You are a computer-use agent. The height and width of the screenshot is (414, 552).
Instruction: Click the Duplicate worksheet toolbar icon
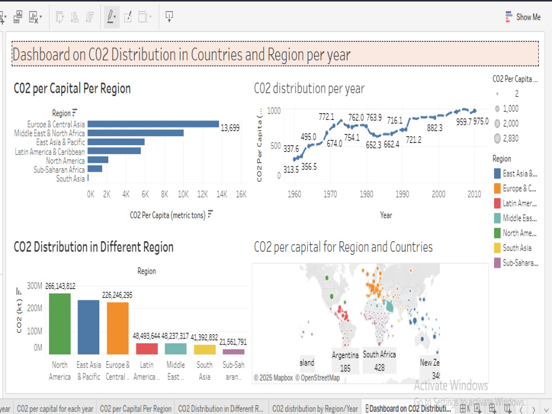click(x=18, y=17)
